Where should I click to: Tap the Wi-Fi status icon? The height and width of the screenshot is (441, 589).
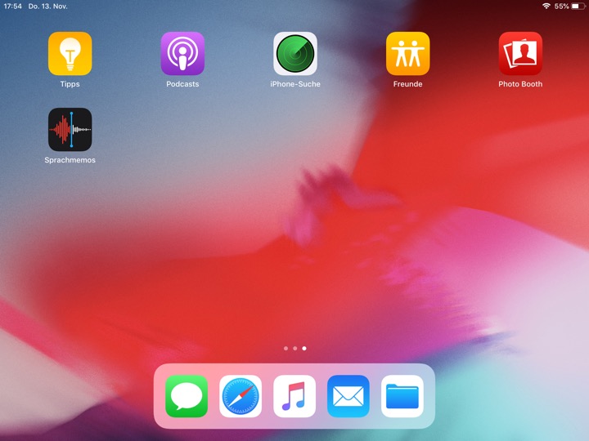[x=546, y=6]
